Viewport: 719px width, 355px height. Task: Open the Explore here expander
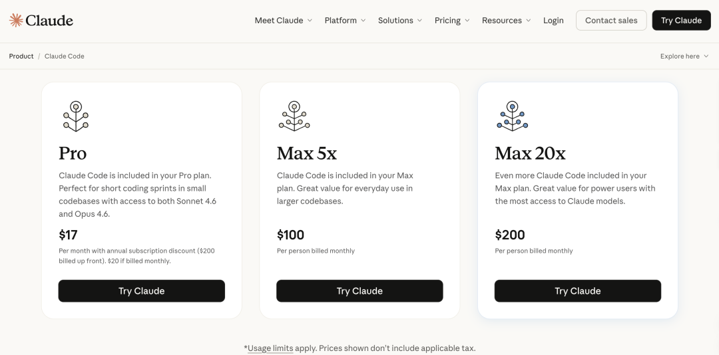pyautogui.click(x=684, y=57)
